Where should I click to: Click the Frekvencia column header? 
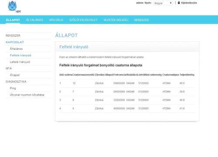coord(120,75)
